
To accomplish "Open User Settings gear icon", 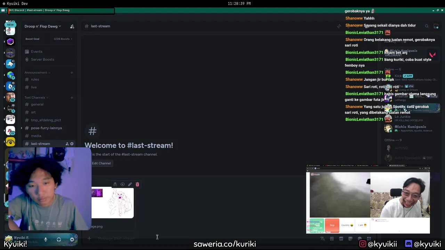I will click(x=72, y=240).
